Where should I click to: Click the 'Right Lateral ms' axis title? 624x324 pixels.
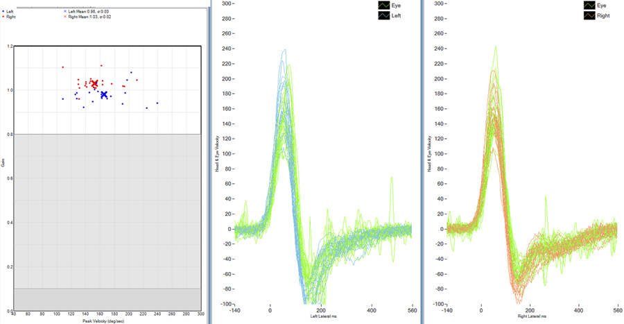(x=532, y=316)
